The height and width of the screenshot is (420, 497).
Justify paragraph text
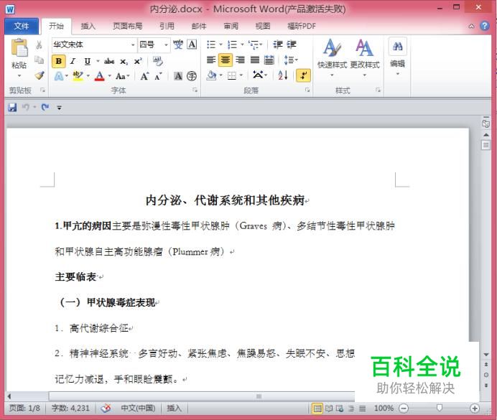point(254,60)
